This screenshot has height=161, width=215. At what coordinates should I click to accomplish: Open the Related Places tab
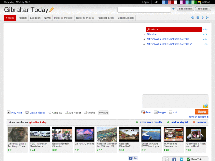[85, 18]
